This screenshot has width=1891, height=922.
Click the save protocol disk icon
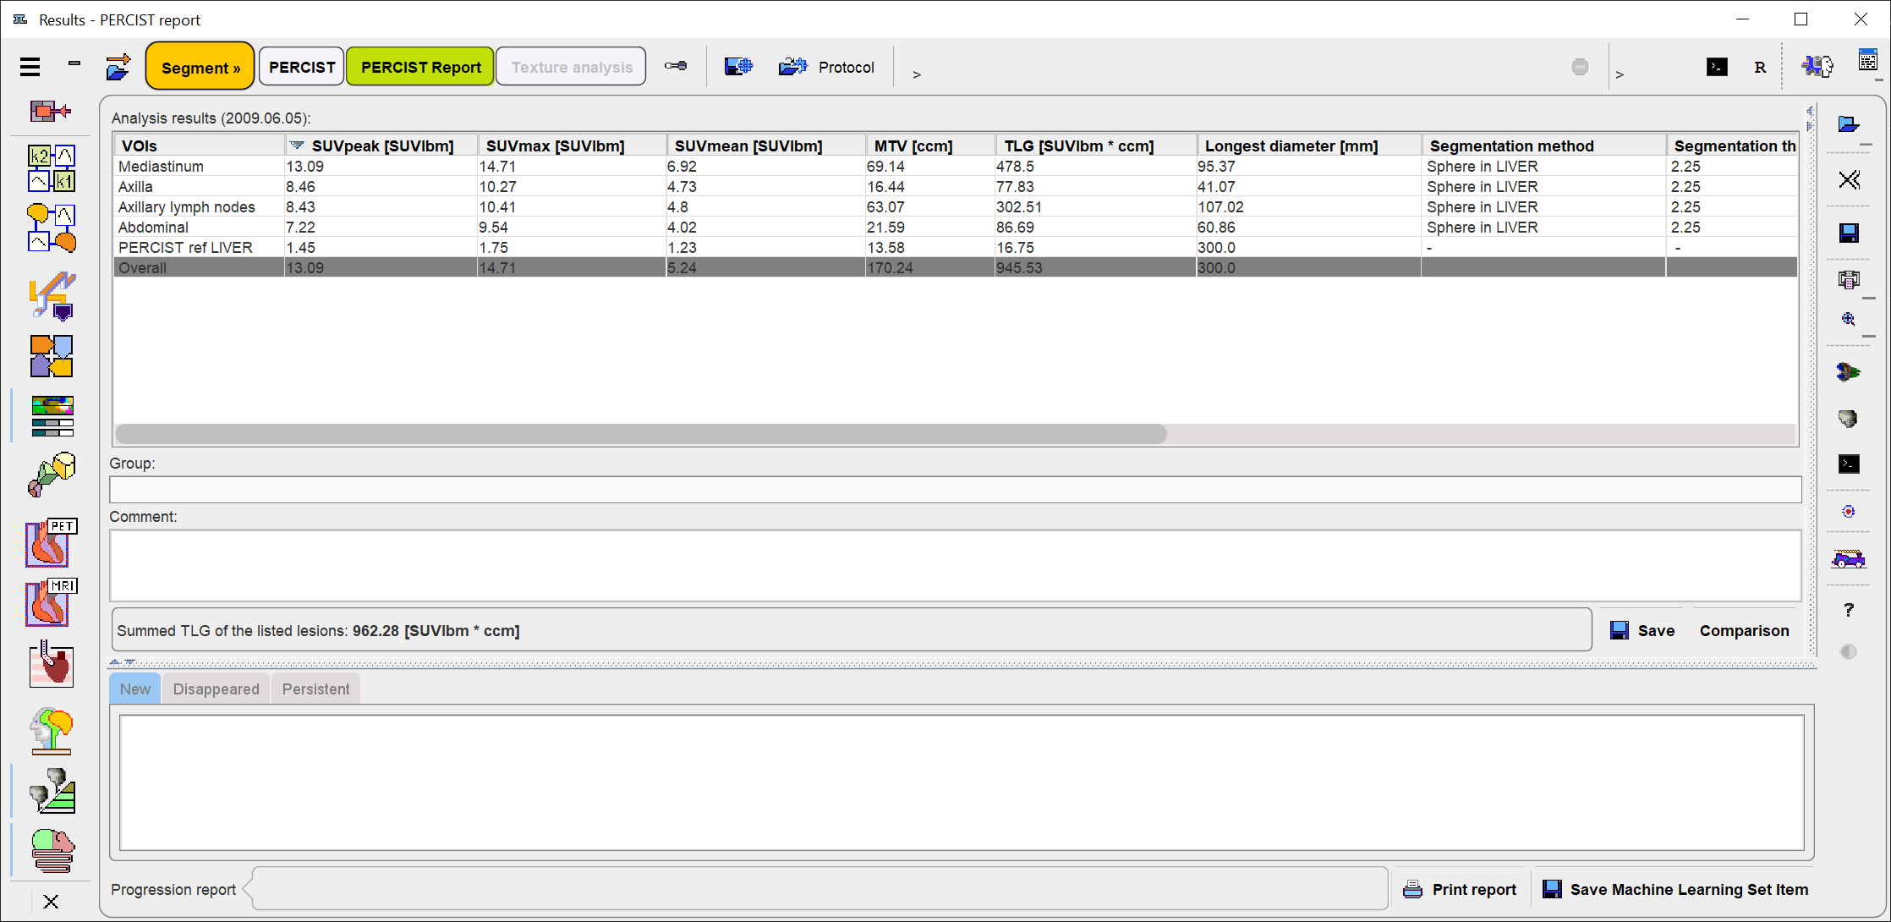pyautogui.click(x=738, y=66)
